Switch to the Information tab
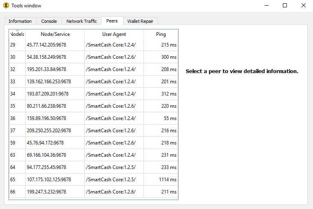 [20, 21]
